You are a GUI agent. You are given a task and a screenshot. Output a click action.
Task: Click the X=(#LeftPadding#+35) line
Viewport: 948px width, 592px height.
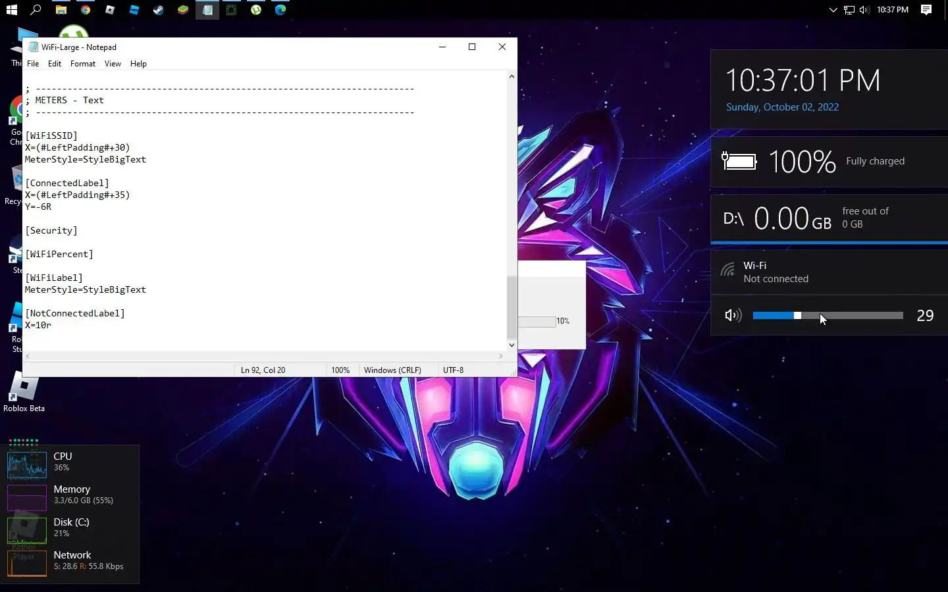pyautogui.click(x=78, y=195)
